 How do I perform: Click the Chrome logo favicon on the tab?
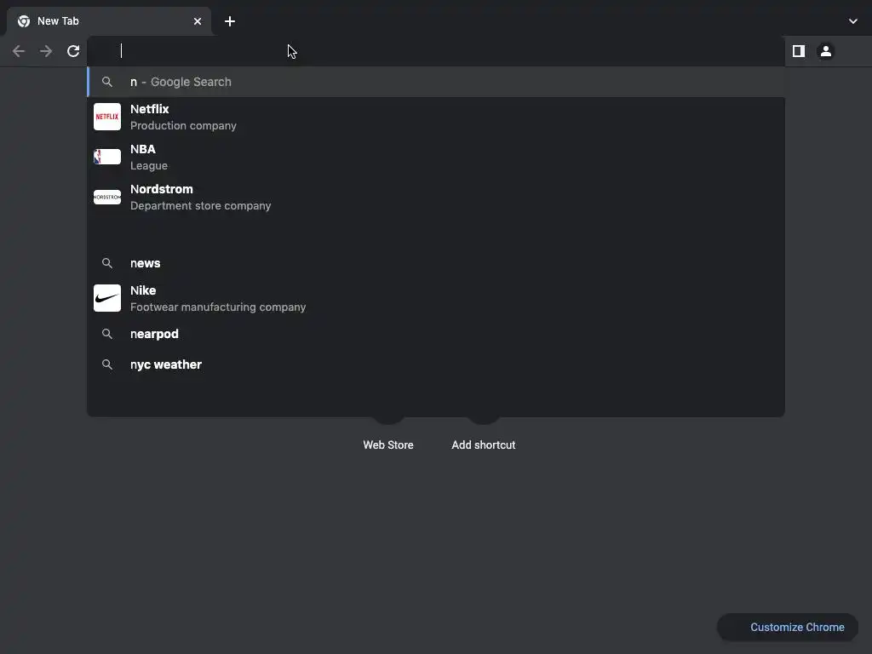click(x=24, y=21)
